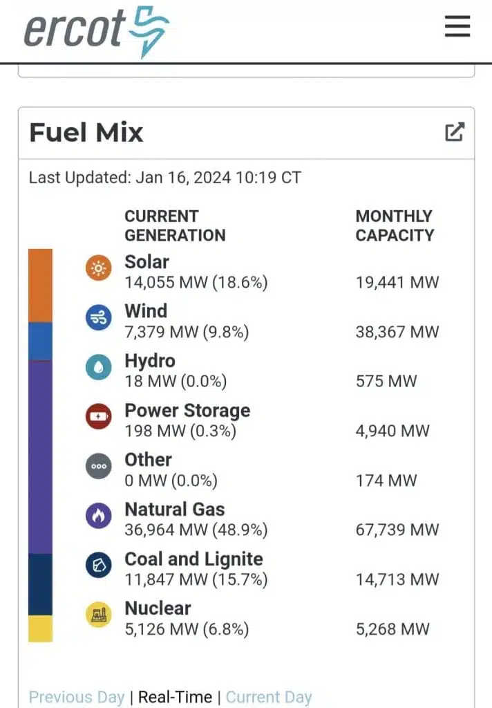Click the Other fuel type icon

pos(99,466)
